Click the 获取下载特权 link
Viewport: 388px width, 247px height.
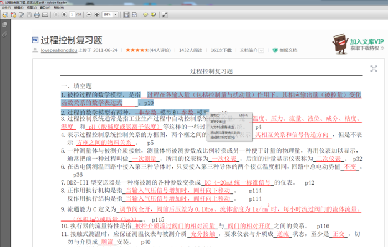click(365, 48)
